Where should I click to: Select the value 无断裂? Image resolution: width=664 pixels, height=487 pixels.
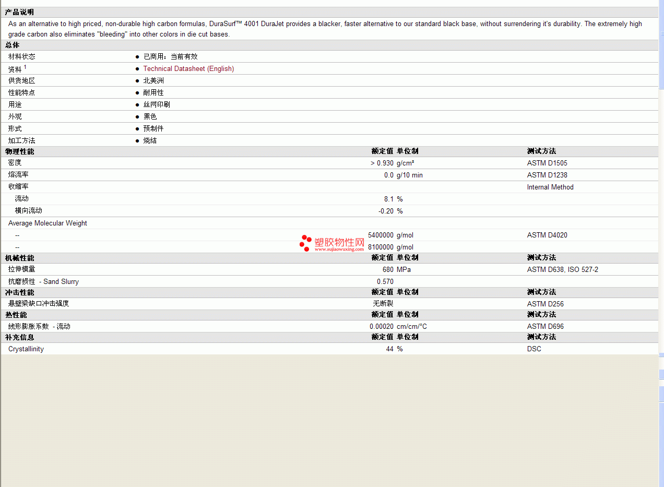[x=383, y=303]
